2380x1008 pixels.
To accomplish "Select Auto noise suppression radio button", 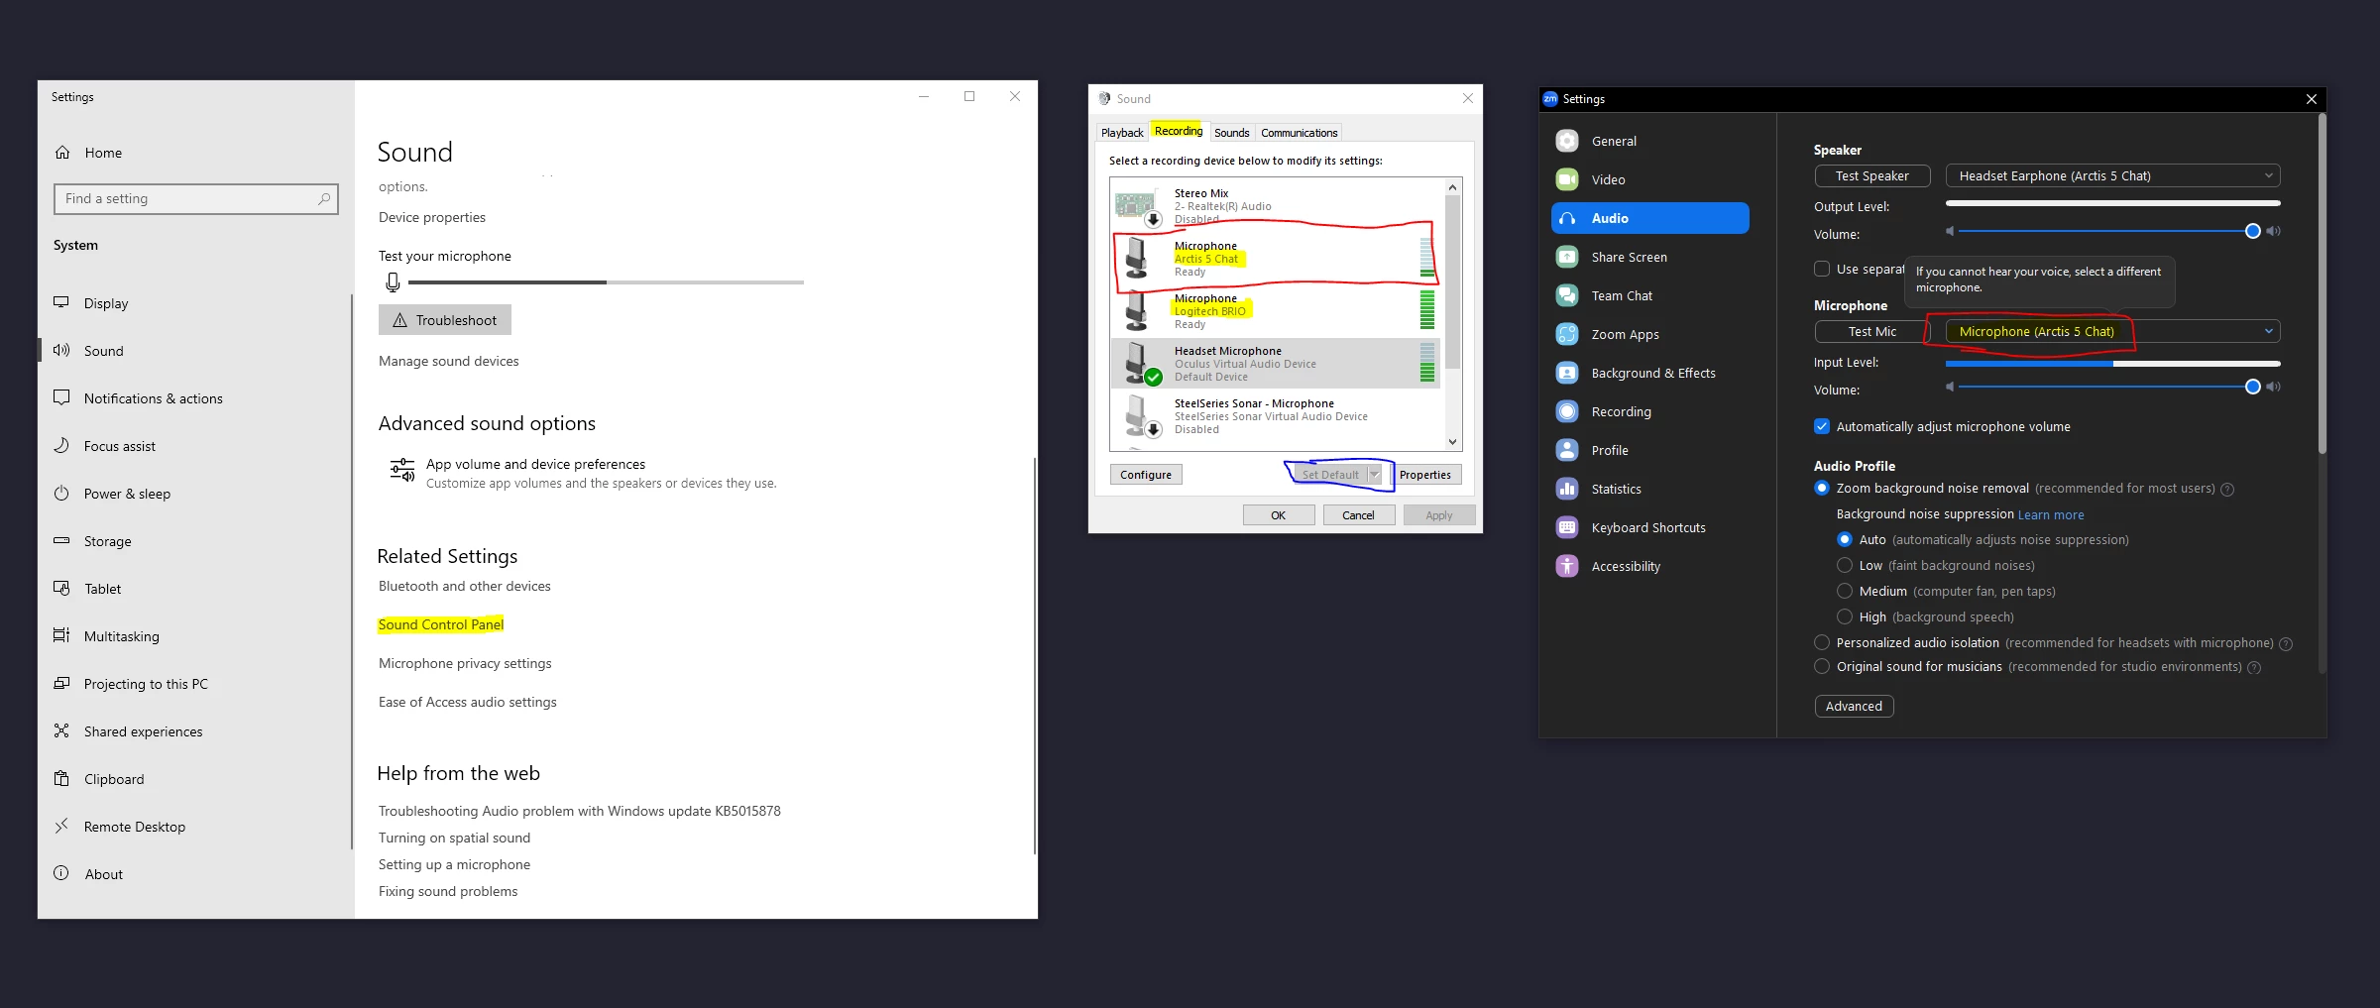I will (x=1845, y=539).
